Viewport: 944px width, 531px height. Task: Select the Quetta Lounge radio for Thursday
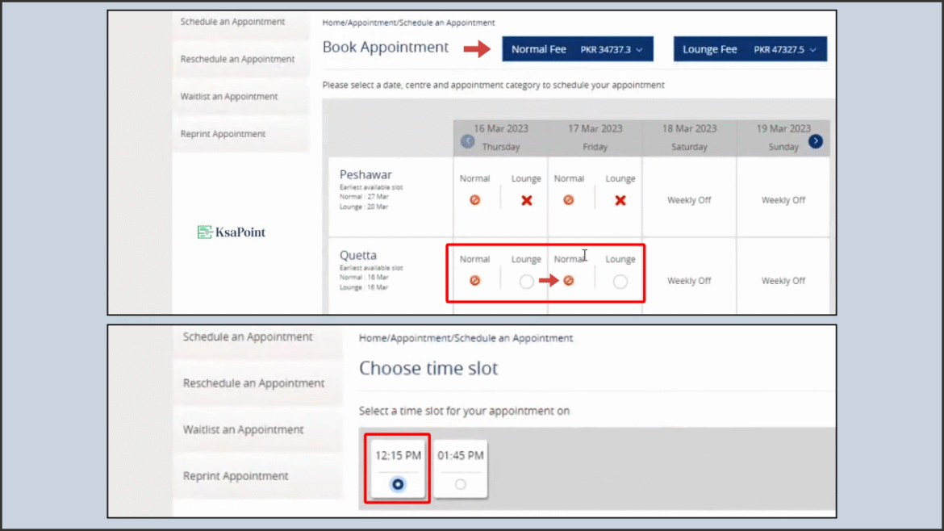click(x=525, y=282)
